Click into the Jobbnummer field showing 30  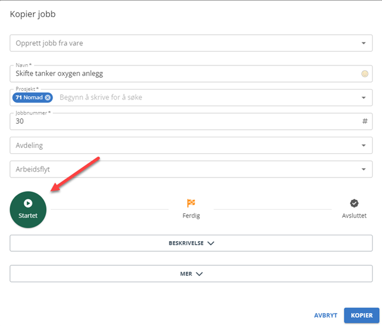[x=185, y=121]
